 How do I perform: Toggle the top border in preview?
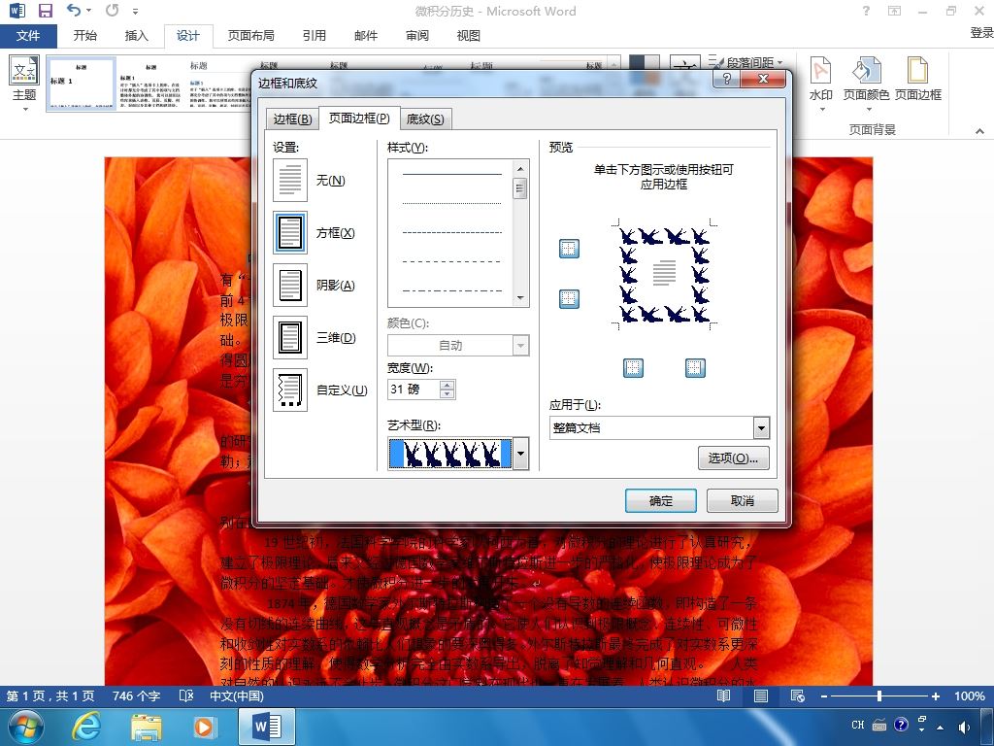(569, 249)
